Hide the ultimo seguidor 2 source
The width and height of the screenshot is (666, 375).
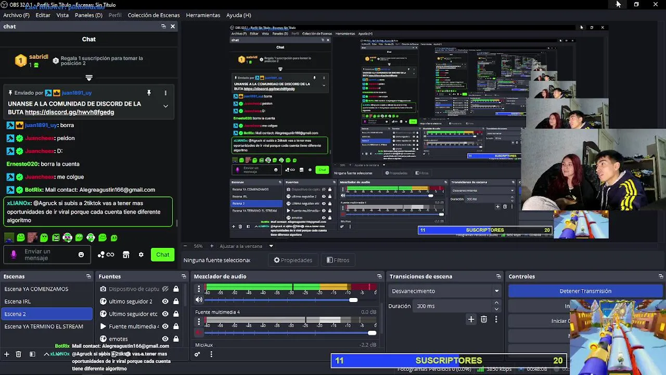pos(165,302)
